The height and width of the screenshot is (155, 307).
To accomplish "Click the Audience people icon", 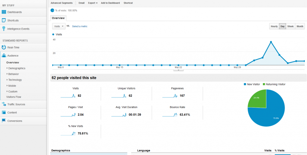I will pyautogui.click(x=4, y=56).
